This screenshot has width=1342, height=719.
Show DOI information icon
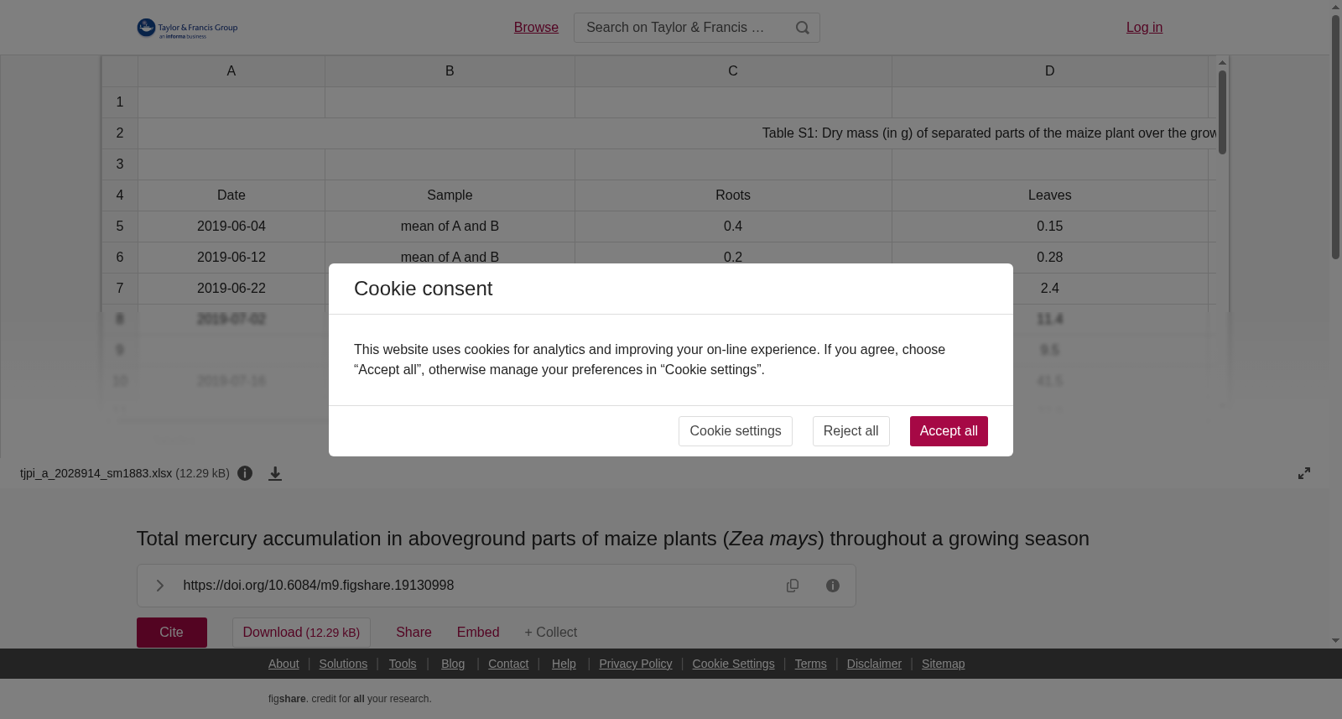833,586
